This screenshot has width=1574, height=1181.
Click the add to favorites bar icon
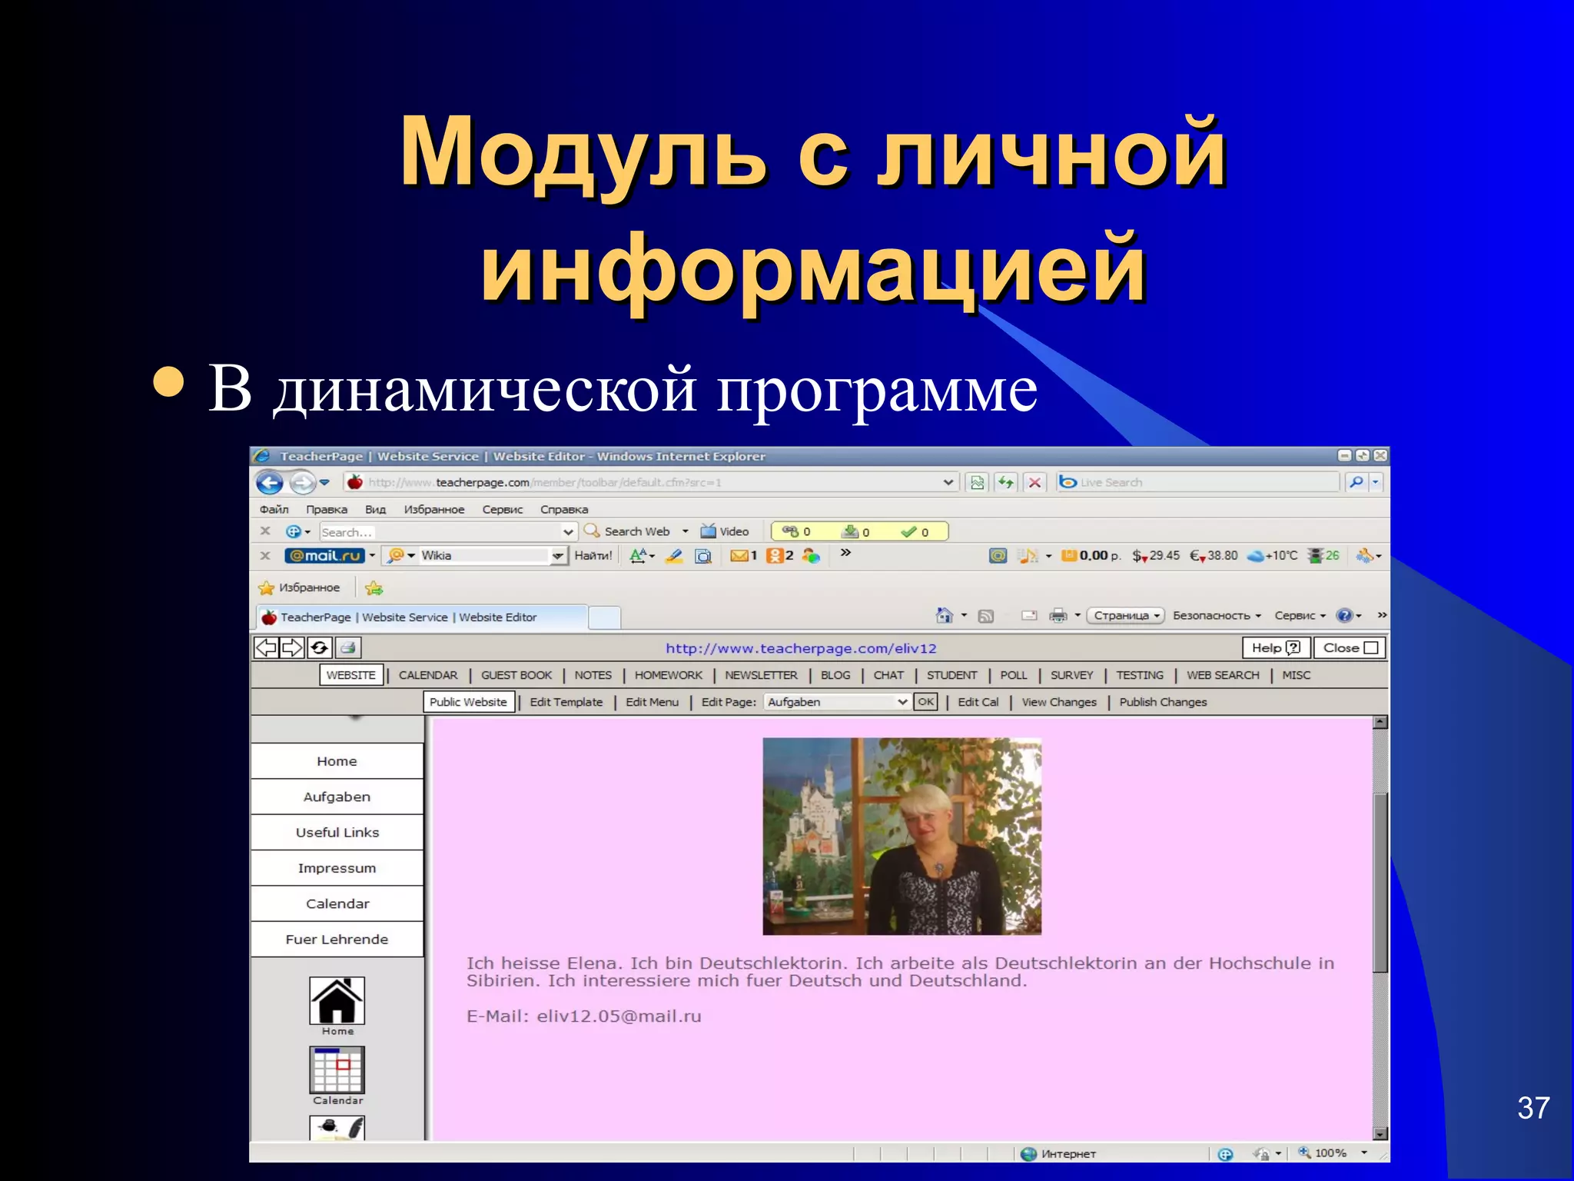374,588
